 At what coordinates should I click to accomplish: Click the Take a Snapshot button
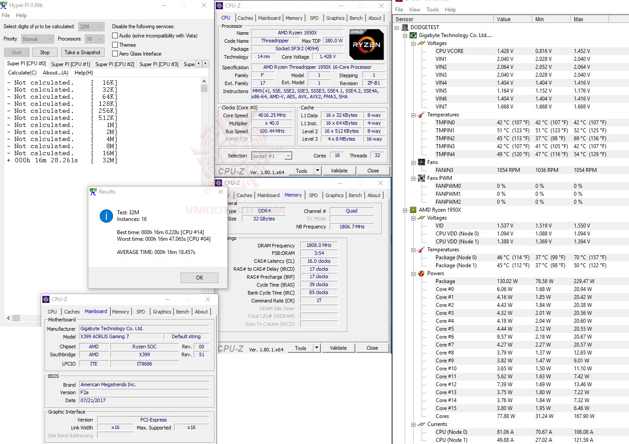coord(83,52)
